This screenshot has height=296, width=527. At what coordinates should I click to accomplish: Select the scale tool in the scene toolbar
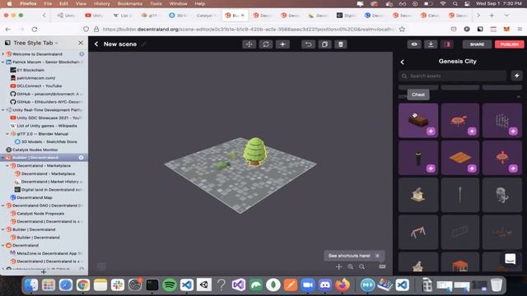(x=282, y=44)
